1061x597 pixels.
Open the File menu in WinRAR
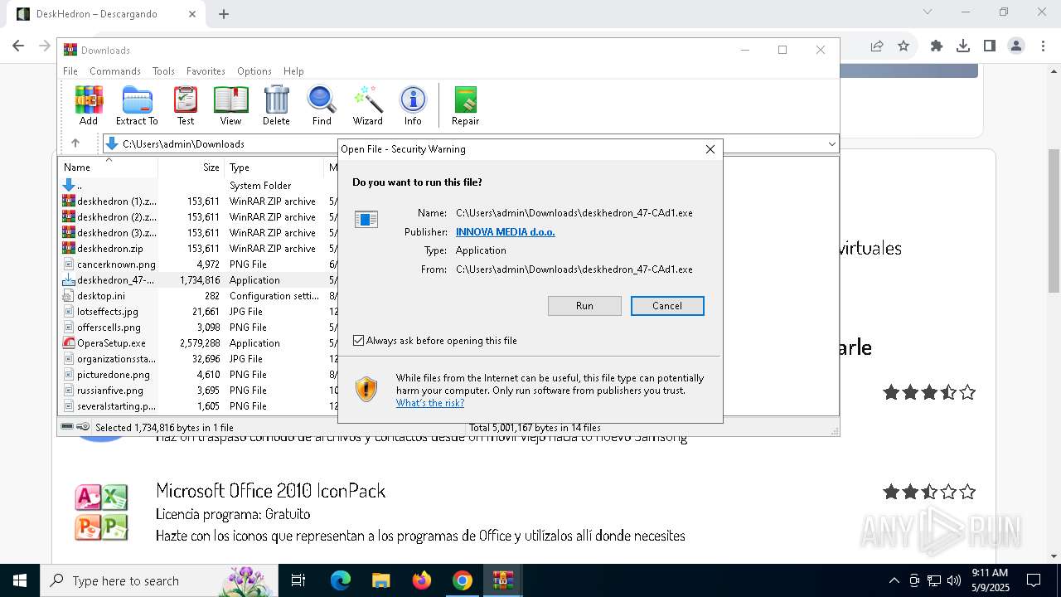[70, 71]
